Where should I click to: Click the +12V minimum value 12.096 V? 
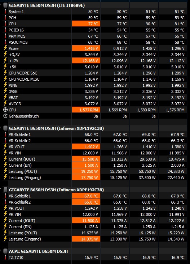tap(119, 61)
